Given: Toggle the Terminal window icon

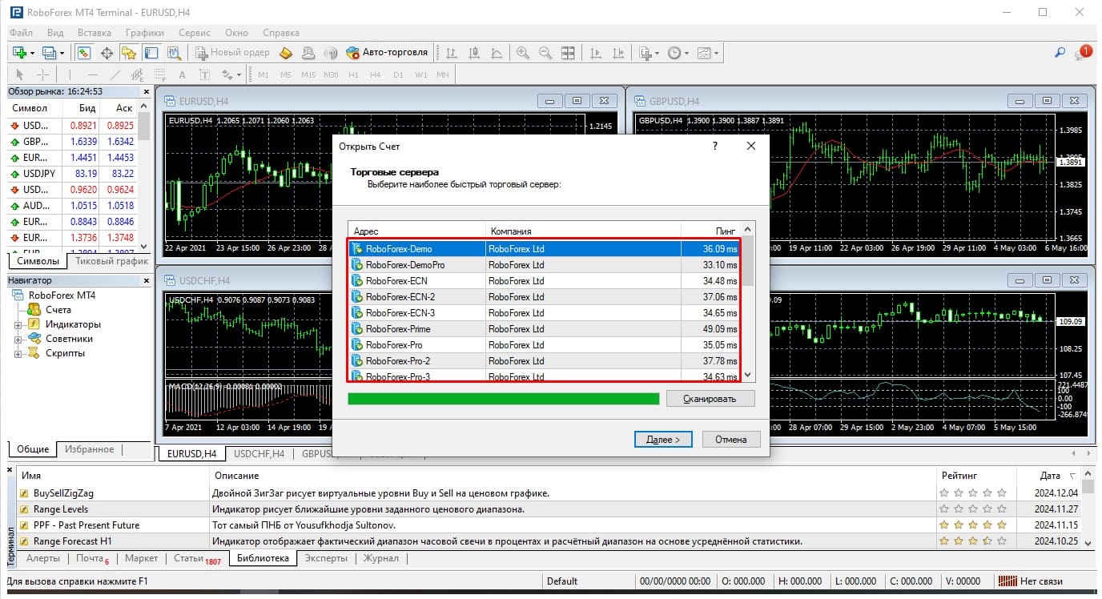Looking at the screenshot, I should click(151, 53).
